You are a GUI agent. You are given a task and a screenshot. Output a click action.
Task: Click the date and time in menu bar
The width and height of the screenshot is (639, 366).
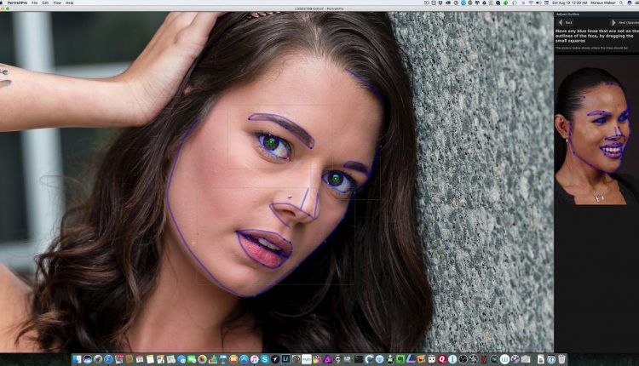570,3
